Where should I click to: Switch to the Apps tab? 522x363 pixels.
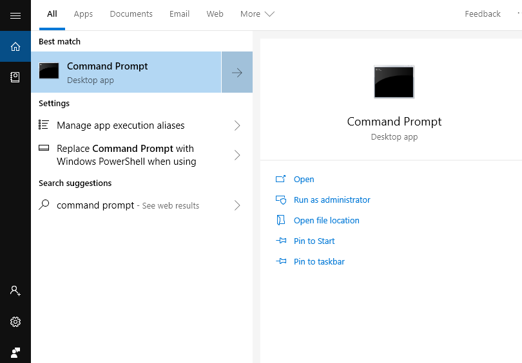83,14
